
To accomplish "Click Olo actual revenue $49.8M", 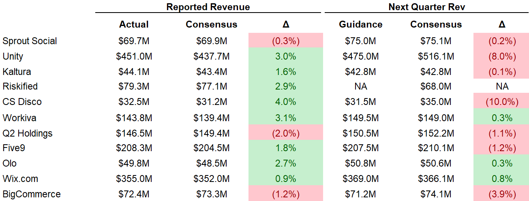I will [134, 163].
